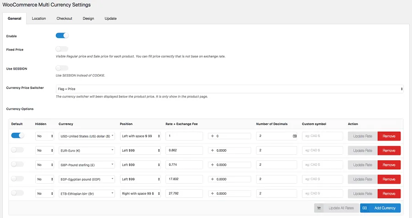Remove the EUR-Euro currency
This screenshot has height=218, width=412.
pyautogui.click(x=389, y=151)
